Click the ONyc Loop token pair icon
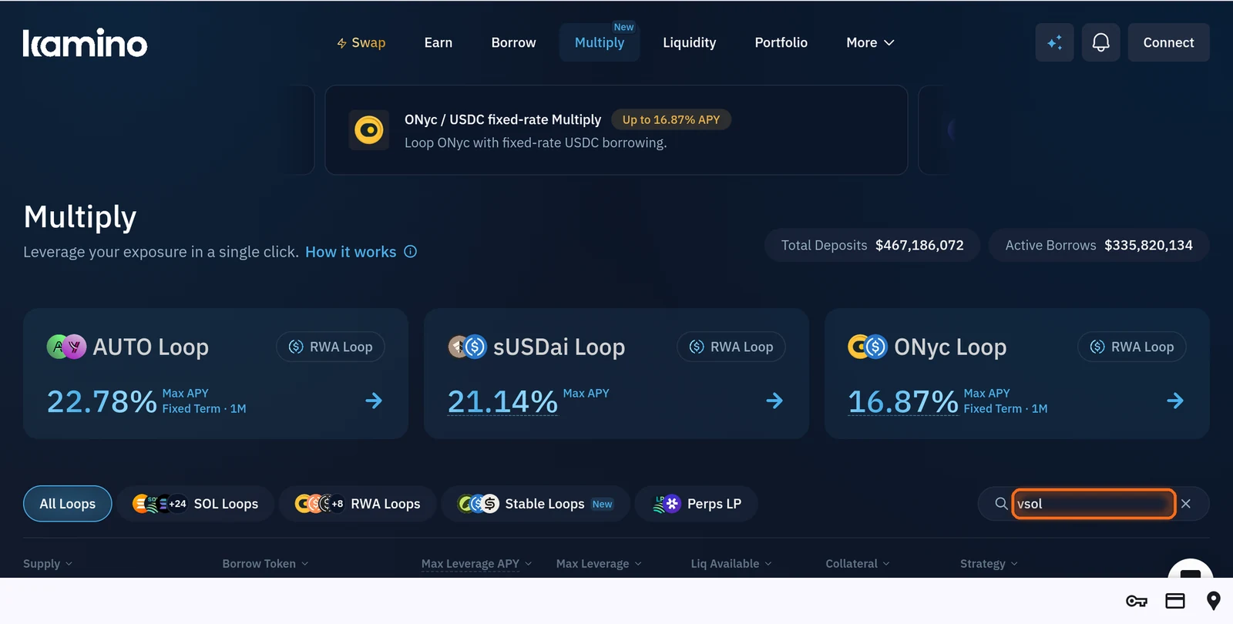This screenshot has width=1233, height=624. [x=868, y=347]
